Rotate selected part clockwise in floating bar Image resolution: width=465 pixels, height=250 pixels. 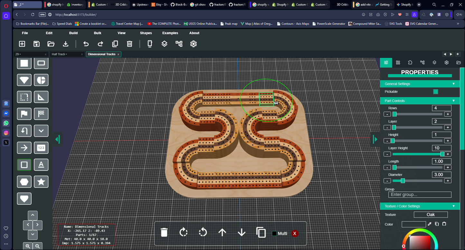(x=183, y=232)
